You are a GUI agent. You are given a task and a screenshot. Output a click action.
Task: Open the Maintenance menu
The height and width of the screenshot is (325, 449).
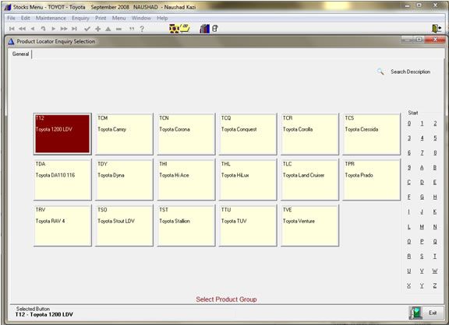51,18
